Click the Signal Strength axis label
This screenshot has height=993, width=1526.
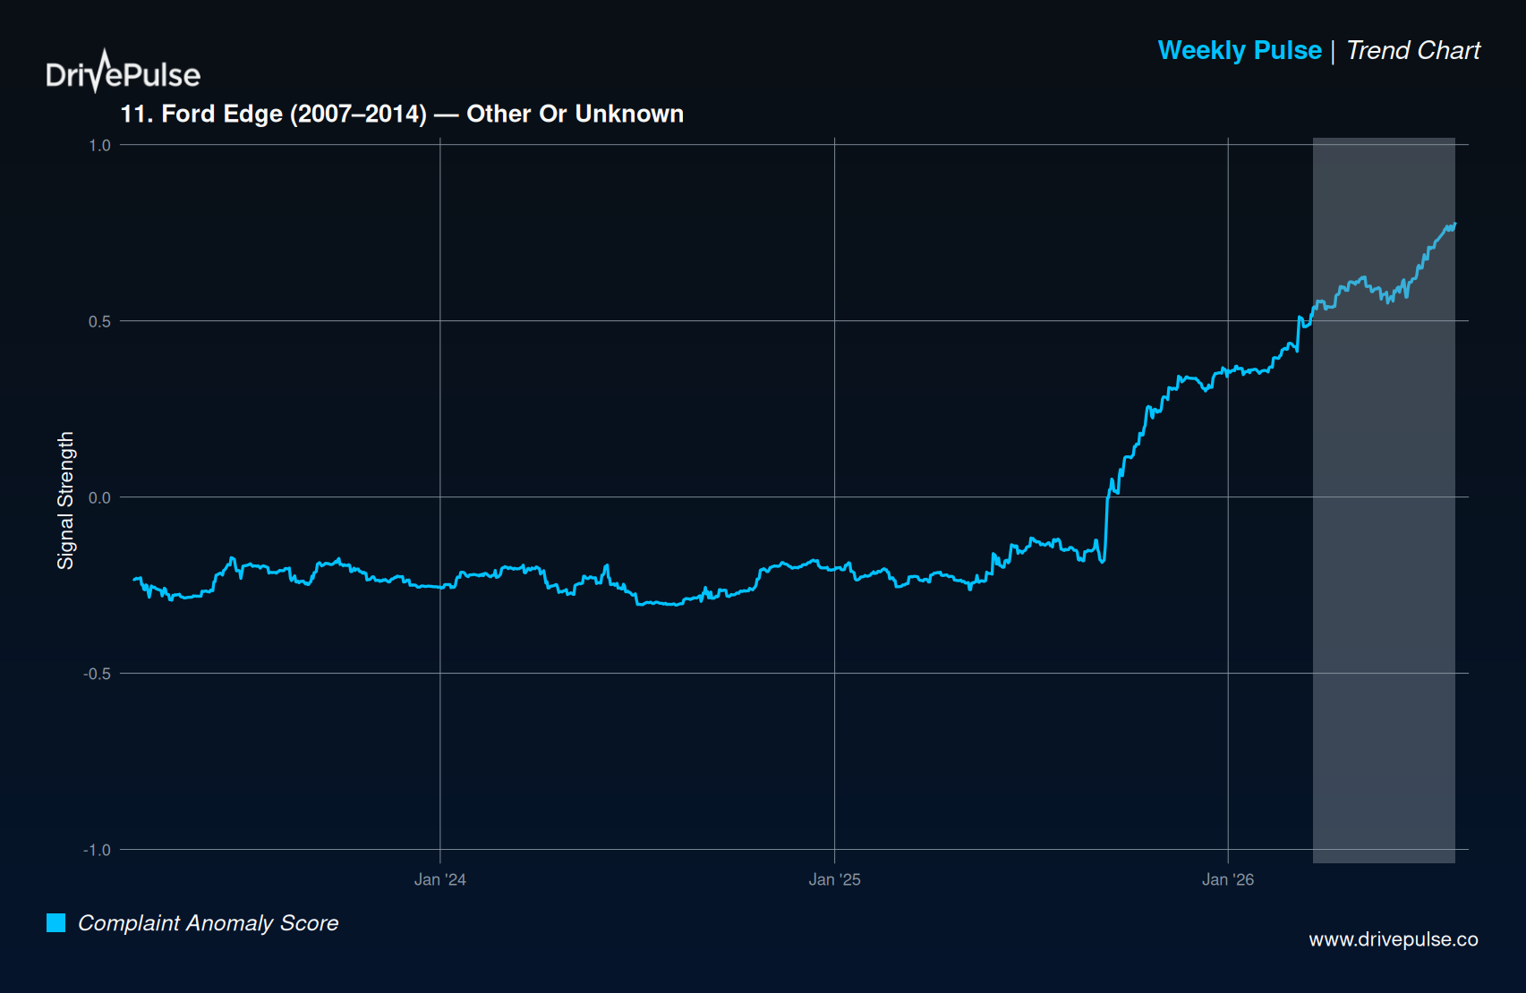tap(65, 500)
